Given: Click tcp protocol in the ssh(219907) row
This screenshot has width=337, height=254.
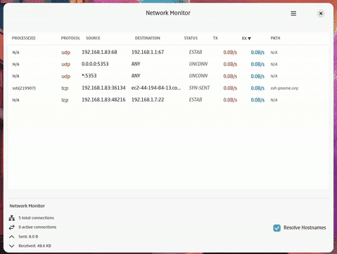Looking at the screenshot, I should [x=65, y=88].
